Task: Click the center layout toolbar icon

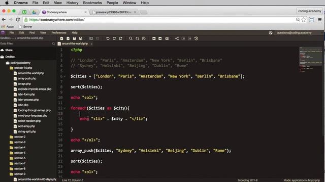Action: click(167, 38)
